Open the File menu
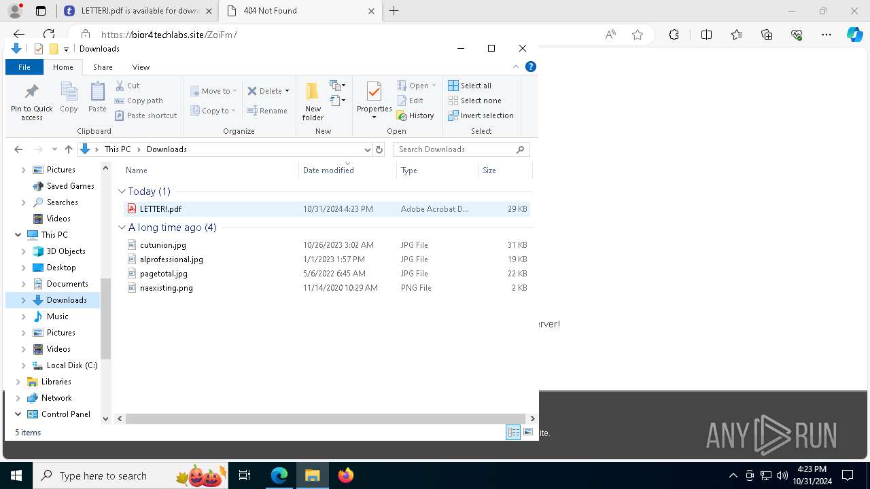This screenshot has width=870, height=489. click(x=24, y=67)
